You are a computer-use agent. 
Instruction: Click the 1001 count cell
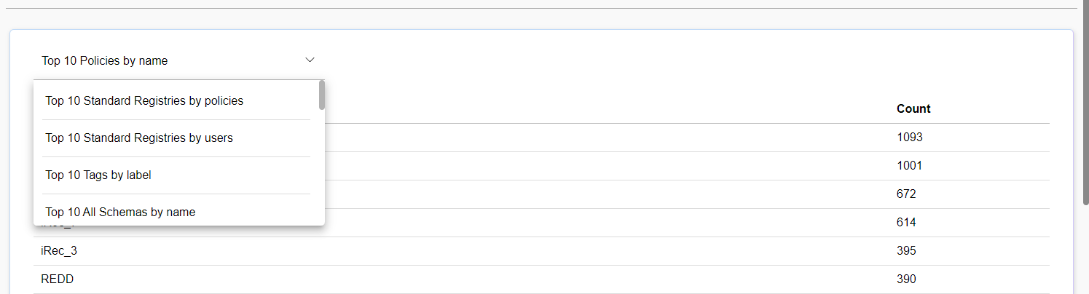[910, 166]
